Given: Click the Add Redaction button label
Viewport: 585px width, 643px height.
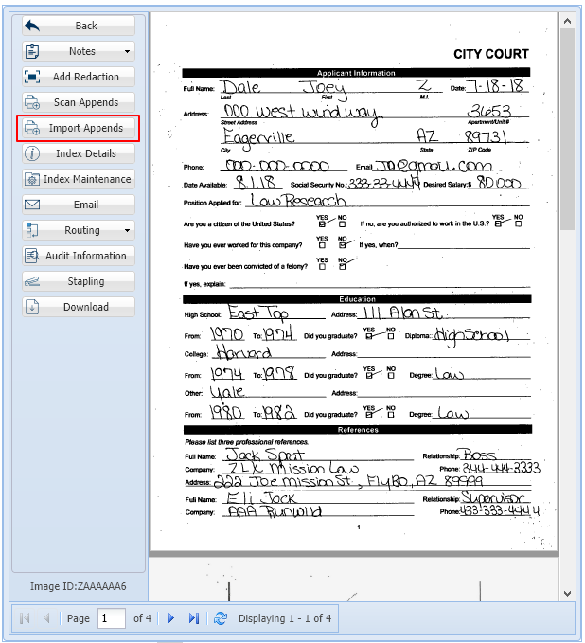Looking at the screenshot, I should pyautogui.click(x=86, y=77).
